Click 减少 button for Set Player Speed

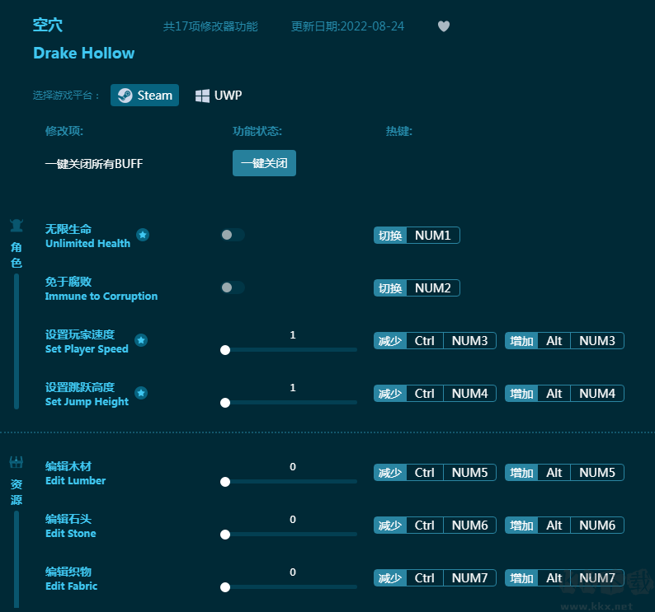(x=390, y=341)
